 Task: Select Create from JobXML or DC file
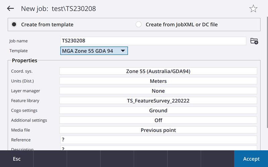tap(139, 24)
